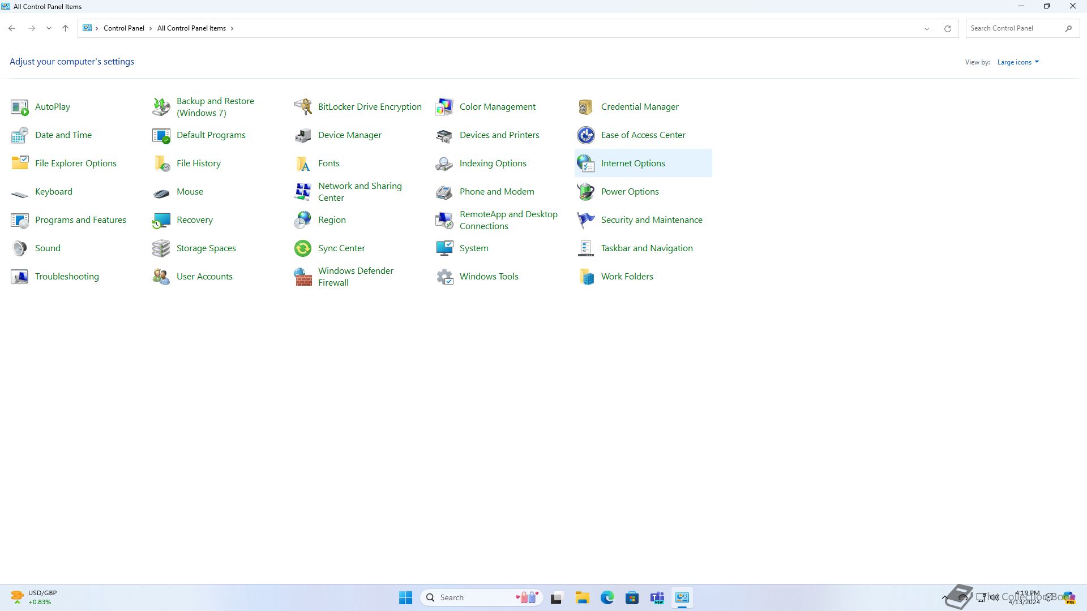Open Security and Maintenance link
The image size is (1087, 611).
(652, 220)
